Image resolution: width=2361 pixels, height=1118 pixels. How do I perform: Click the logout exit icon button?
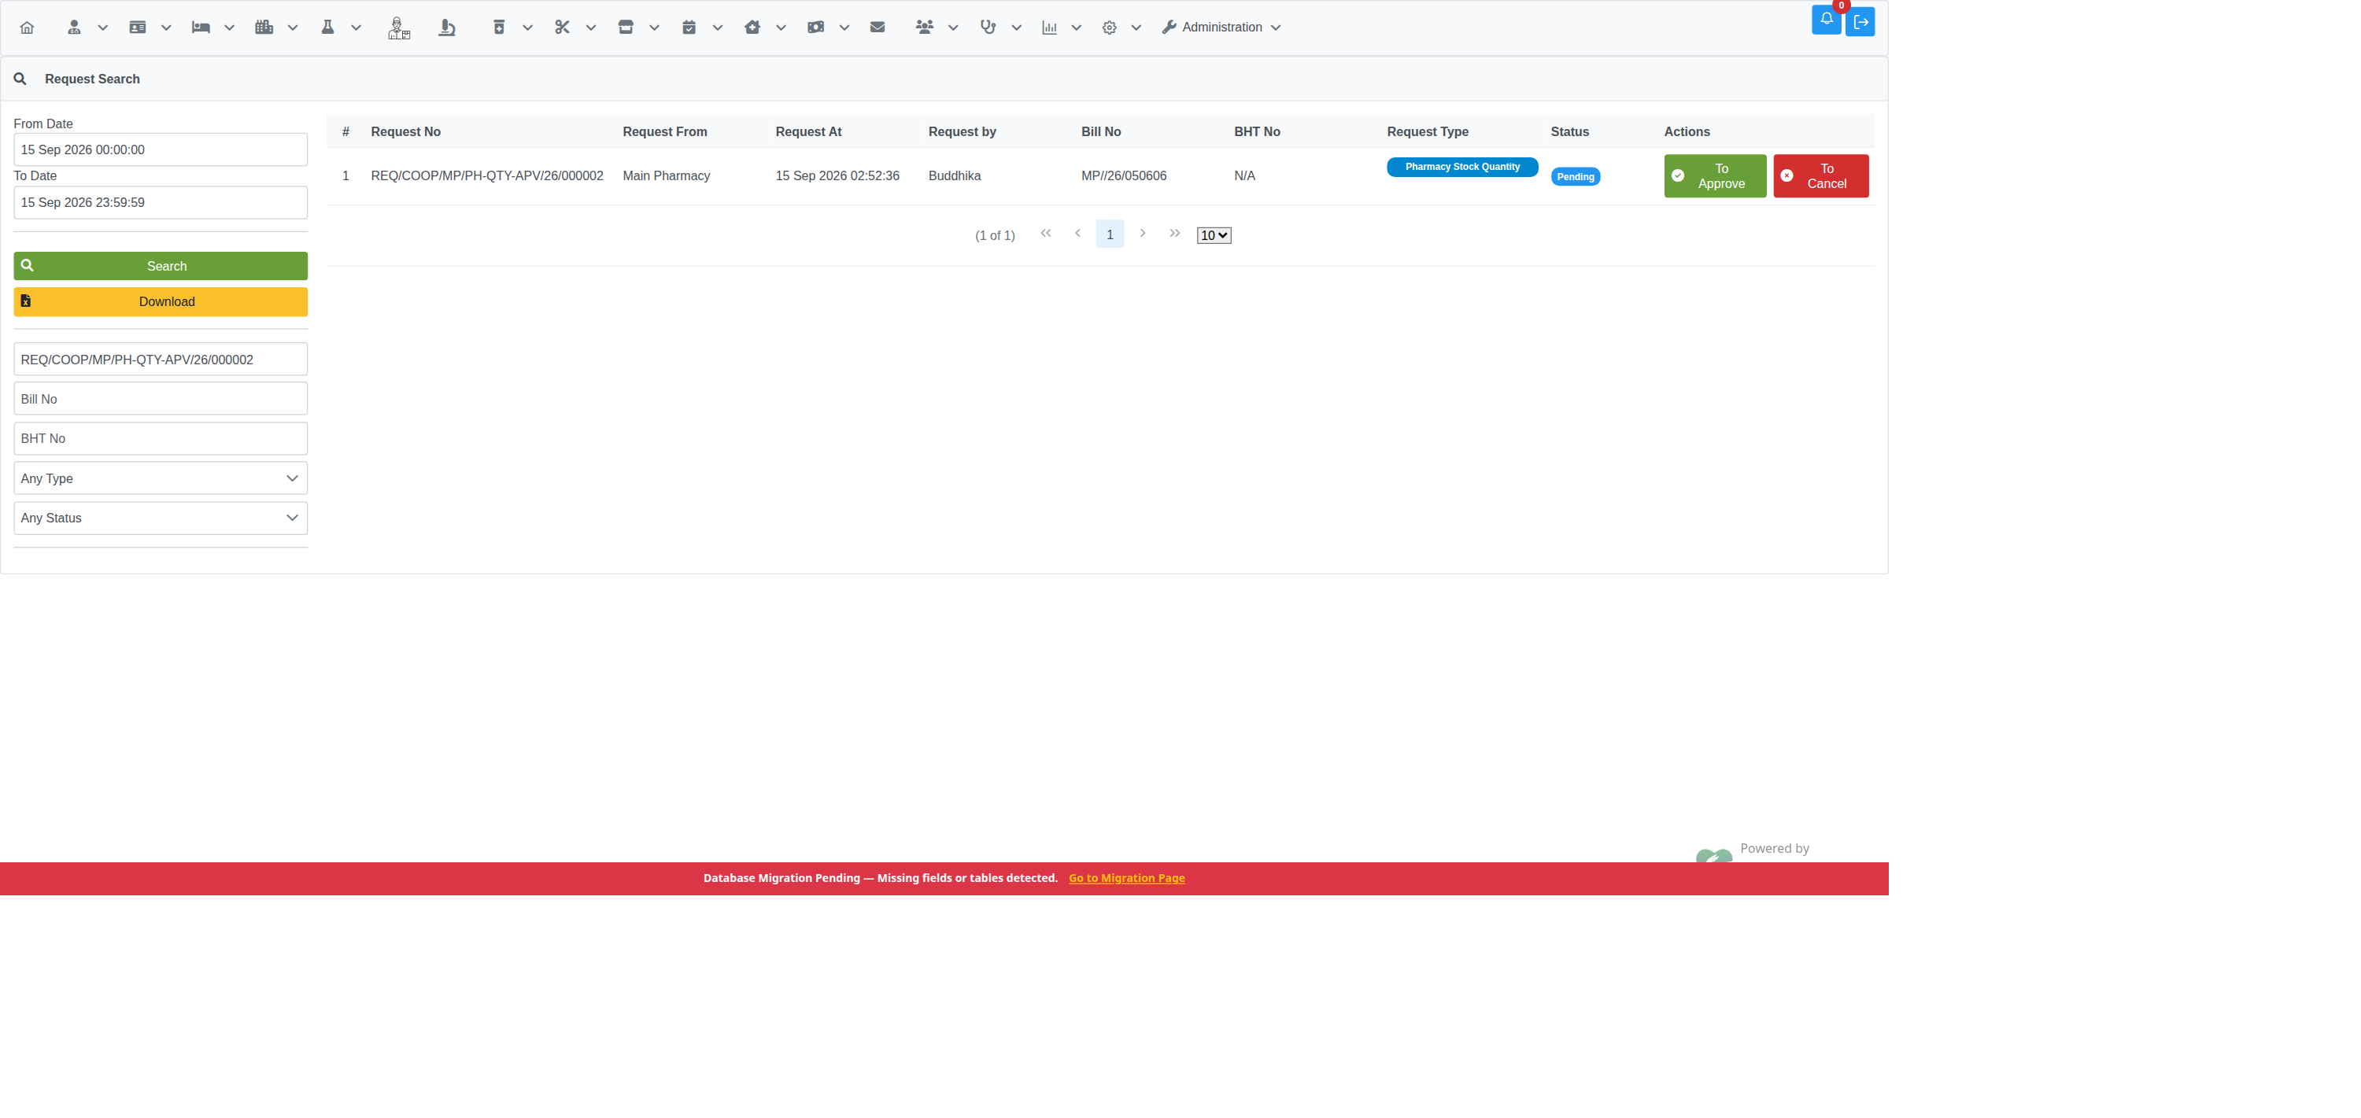[1860, 22]
